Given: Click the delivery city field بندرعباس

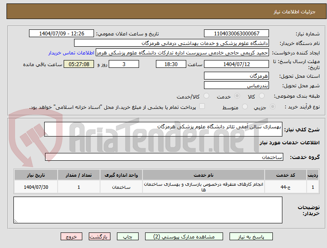Looking at the screenshot, I should tap(236, 85).
